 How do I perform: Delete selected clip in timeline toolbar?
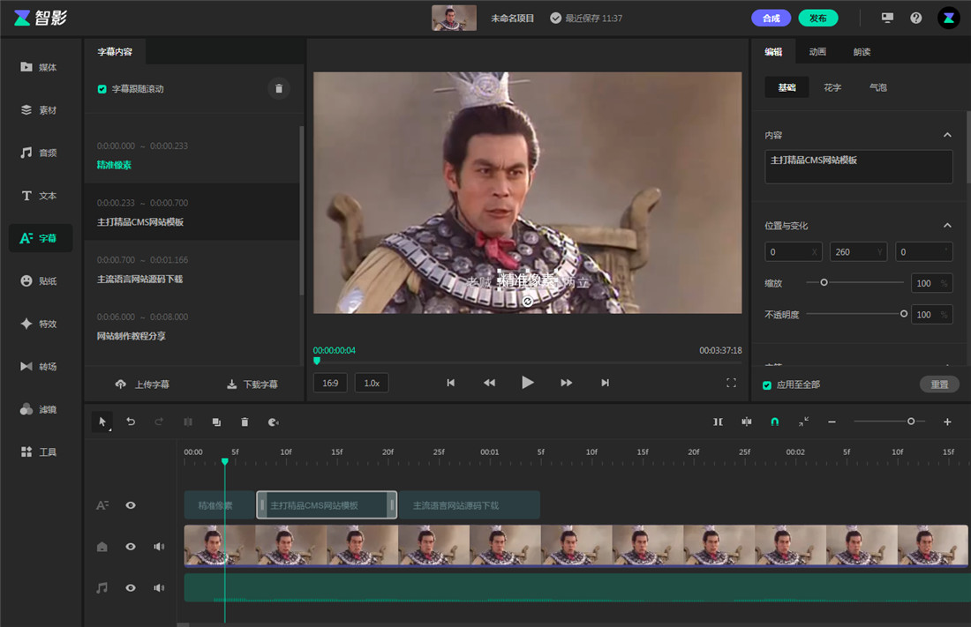(x=245, y=422)
